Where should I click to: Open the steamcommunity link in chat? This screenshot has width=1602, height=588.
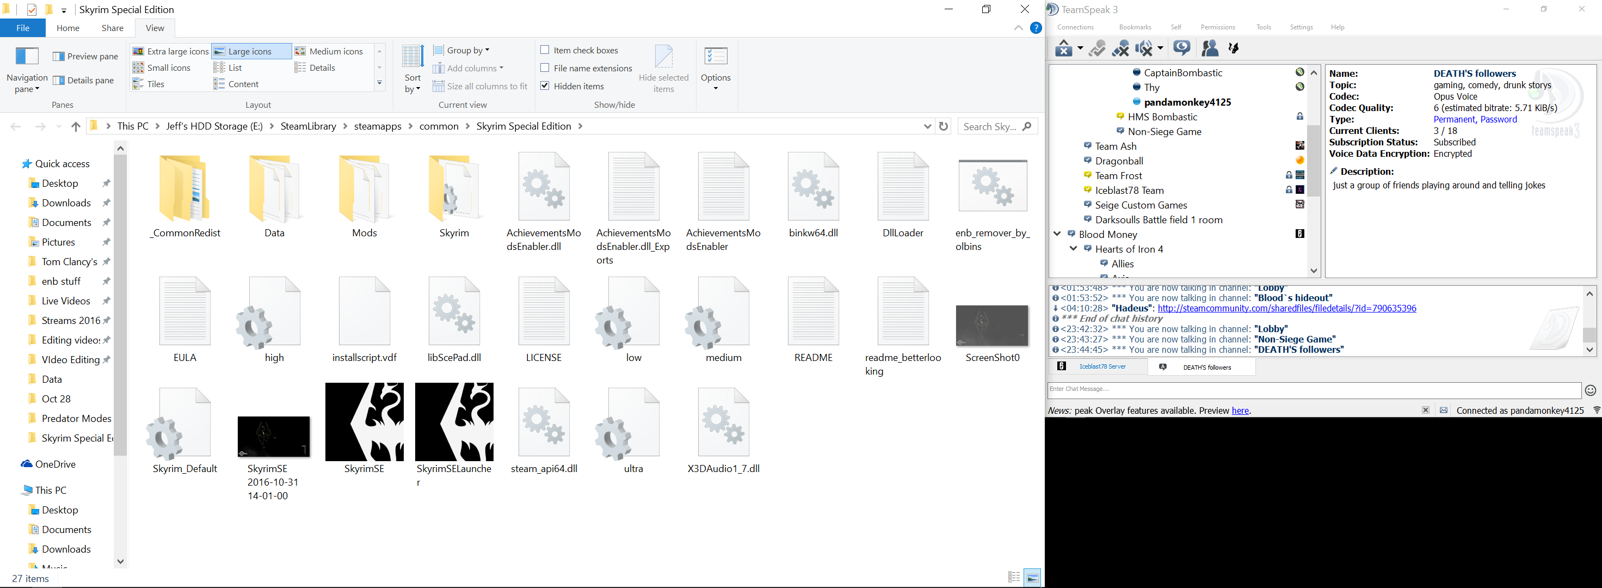[1287, 308]
